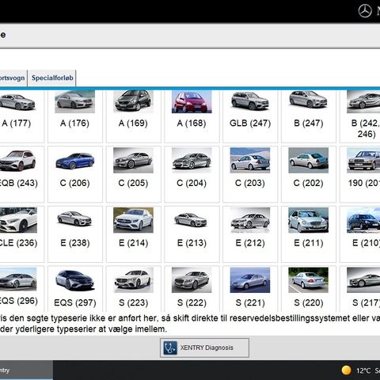Activate the Xentry taskbar application button
The image size is (380, 380).
(x=26, y=370)
